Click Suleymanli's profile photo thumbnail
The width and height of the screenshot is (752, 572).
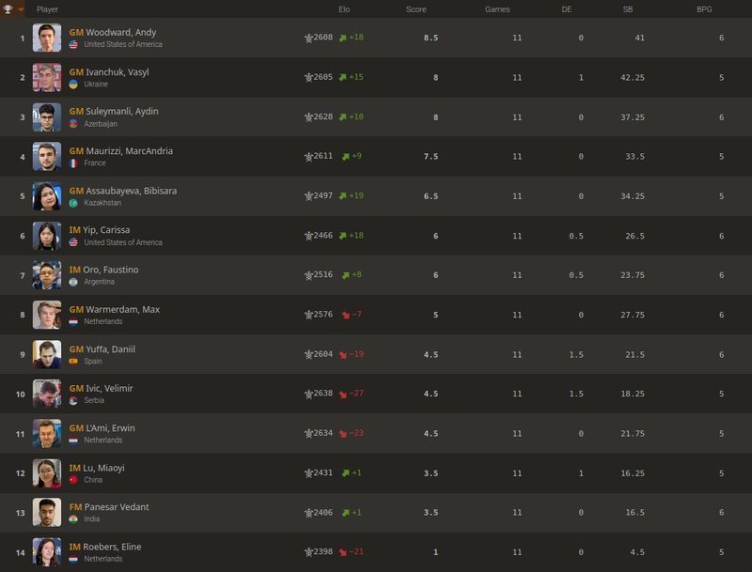(47, 117)
